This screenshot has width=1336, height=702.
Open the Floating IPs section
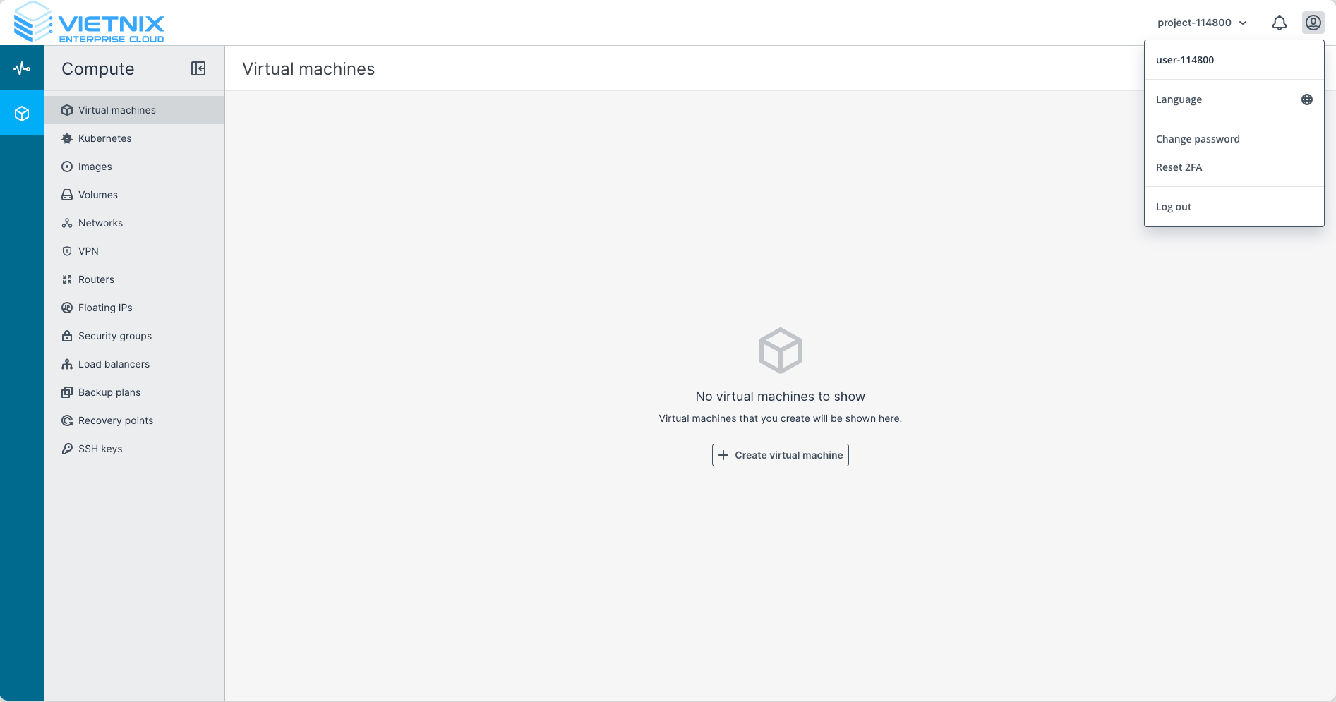point(104,308)
